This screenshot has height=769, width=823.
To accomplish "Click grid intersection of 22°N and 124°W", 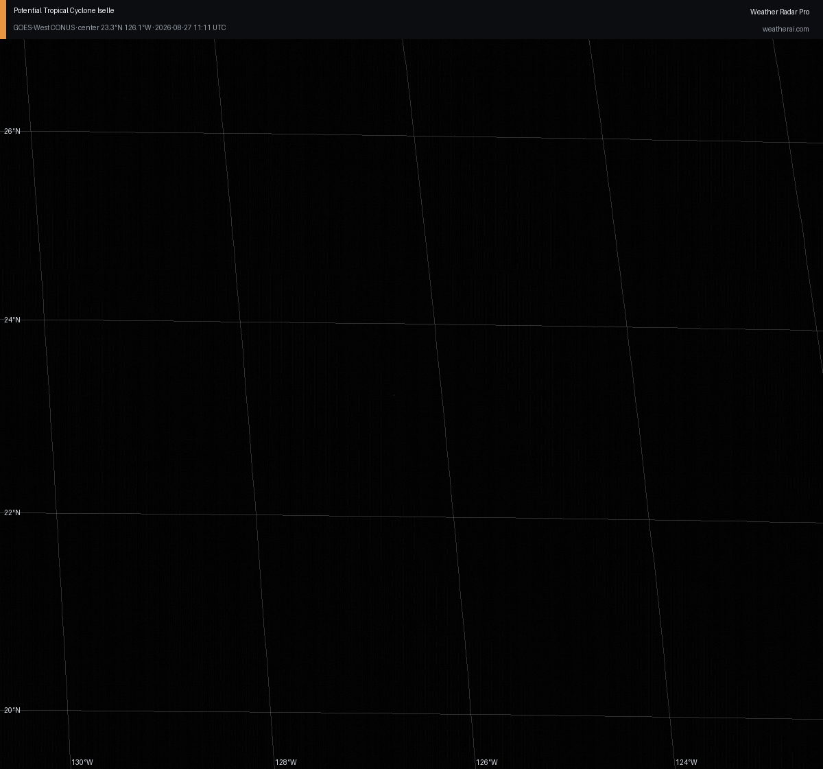I will pyautogui.click(x=649, y=519).
